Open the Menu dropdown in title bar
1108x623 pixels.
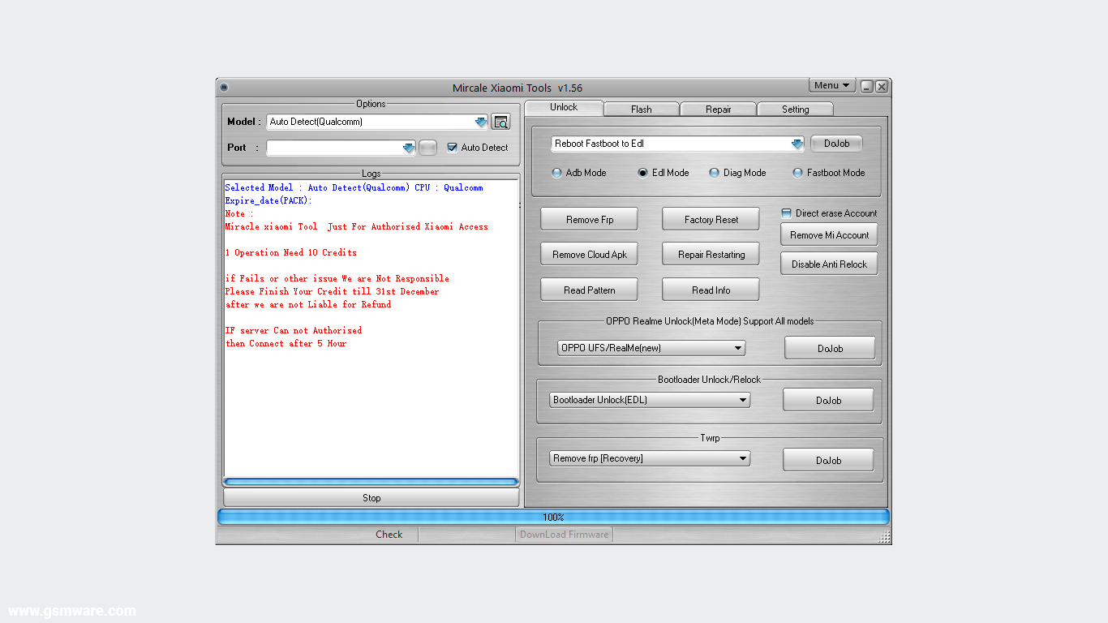832,85
